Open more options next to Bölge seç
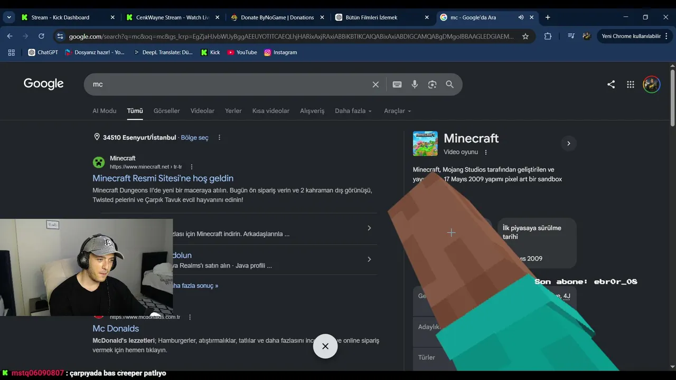The width and height of the screenshot is (676, 380). [219, 138]
